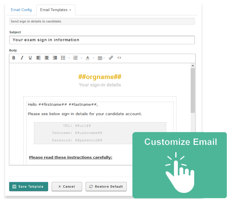Apply bold formatting in the body toolbar
Image resolution: width=228 pixels, height=199 pixels.
click(14, 58)
